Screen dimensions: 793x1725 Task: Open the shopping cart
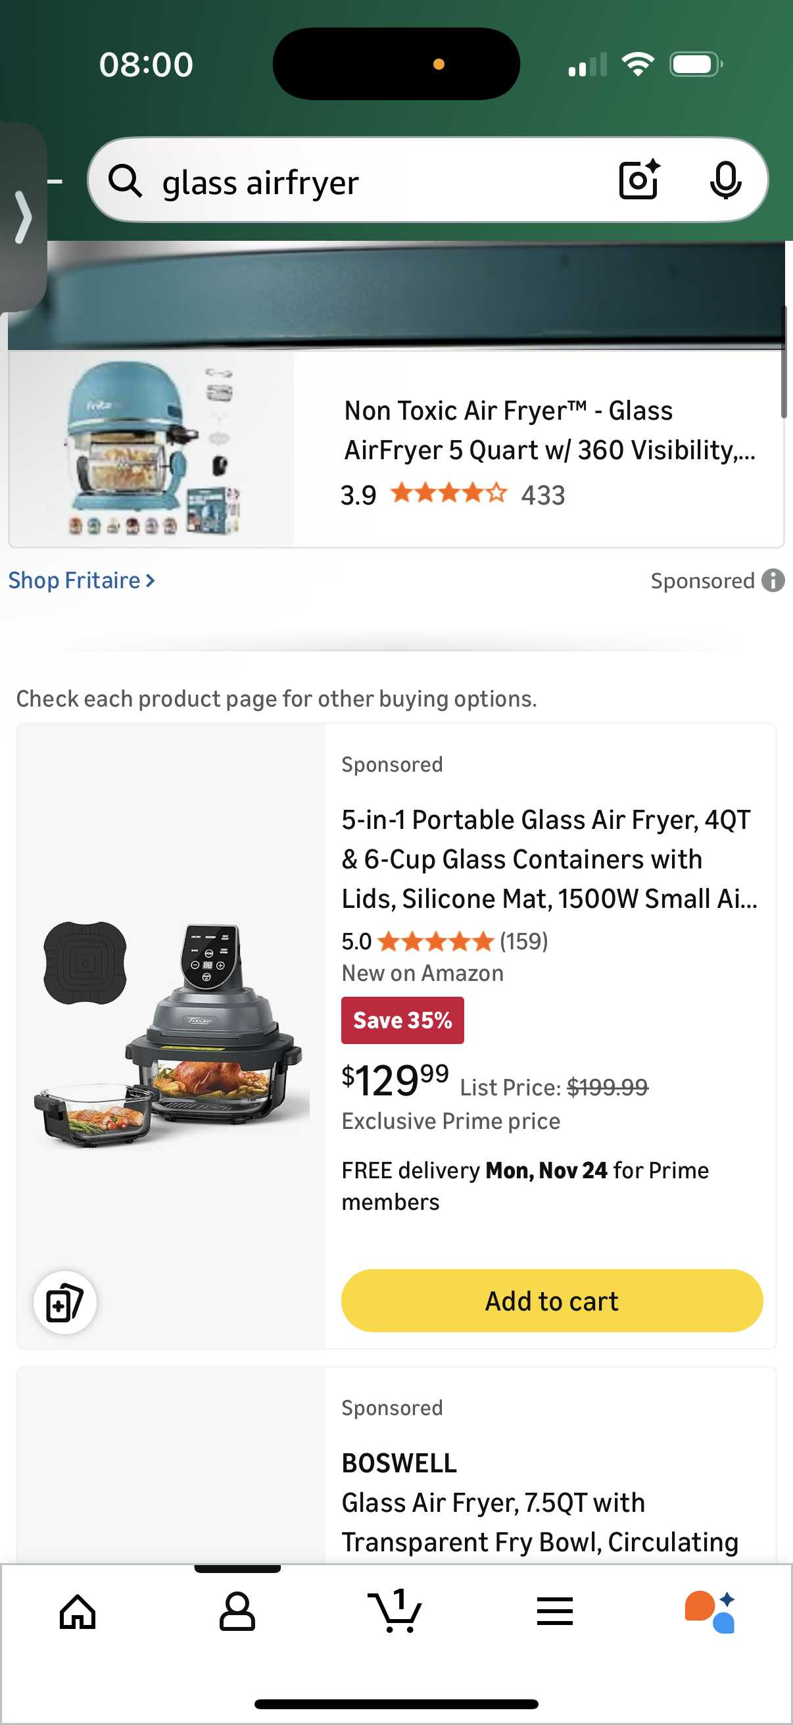point(395,1611)
